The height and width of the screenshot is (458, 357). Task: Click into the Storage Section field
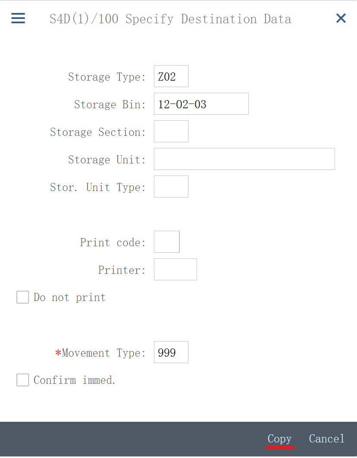pyautogui.click(x=171, y=132)
